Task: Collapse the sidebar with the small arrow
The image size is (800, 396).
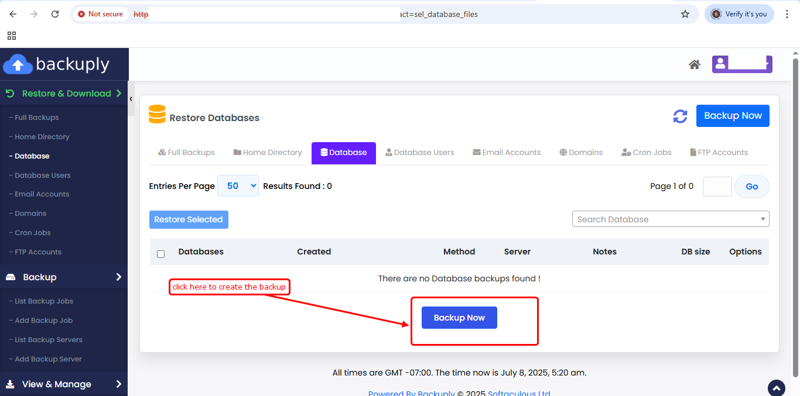Action: pos(131,99)
